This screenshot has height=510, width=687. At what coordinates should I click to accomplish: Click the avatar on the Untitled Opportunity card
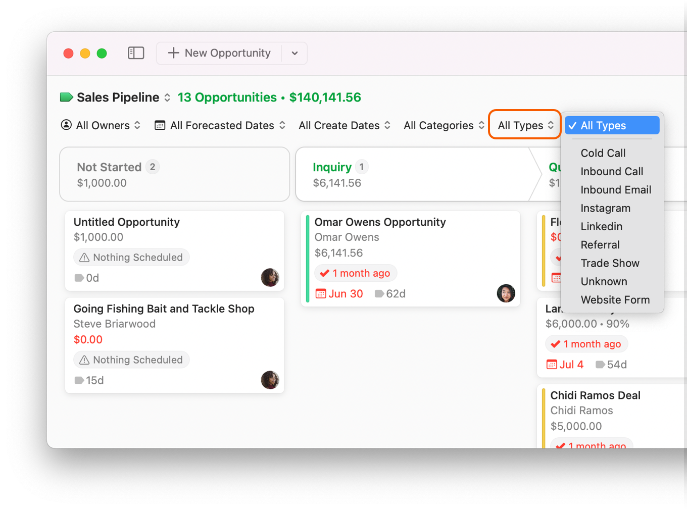pyautogui.click(x=270, y=277)
